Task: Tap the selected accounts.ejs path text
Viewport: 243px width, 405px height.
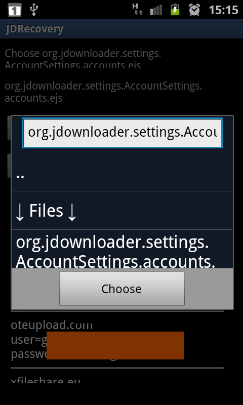Action: click(103, 92)
